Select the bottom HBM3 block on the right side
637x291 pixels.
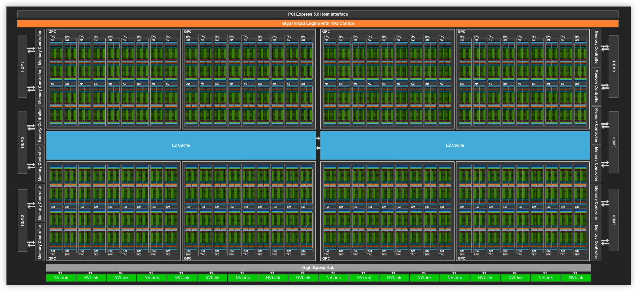[x=614, y=220]
